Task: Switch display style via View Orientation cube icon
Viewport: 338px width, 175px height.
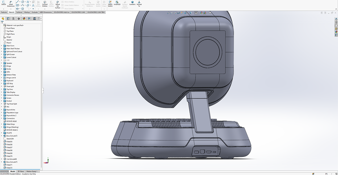Action: click(x=191, y=13)
